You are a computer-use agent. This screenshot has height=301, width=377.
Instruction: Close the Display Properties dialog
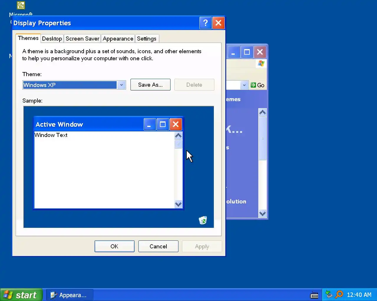click(x=218, y=23)
